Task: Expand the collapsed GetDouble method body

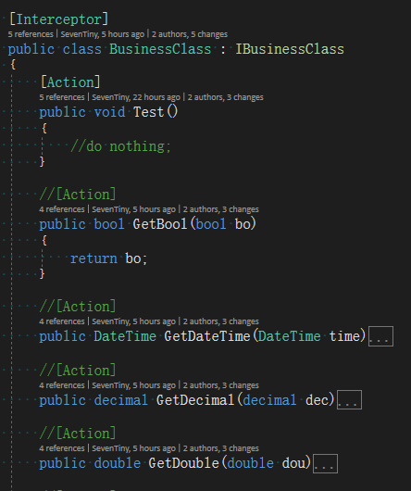Action: tap(325, 463)
